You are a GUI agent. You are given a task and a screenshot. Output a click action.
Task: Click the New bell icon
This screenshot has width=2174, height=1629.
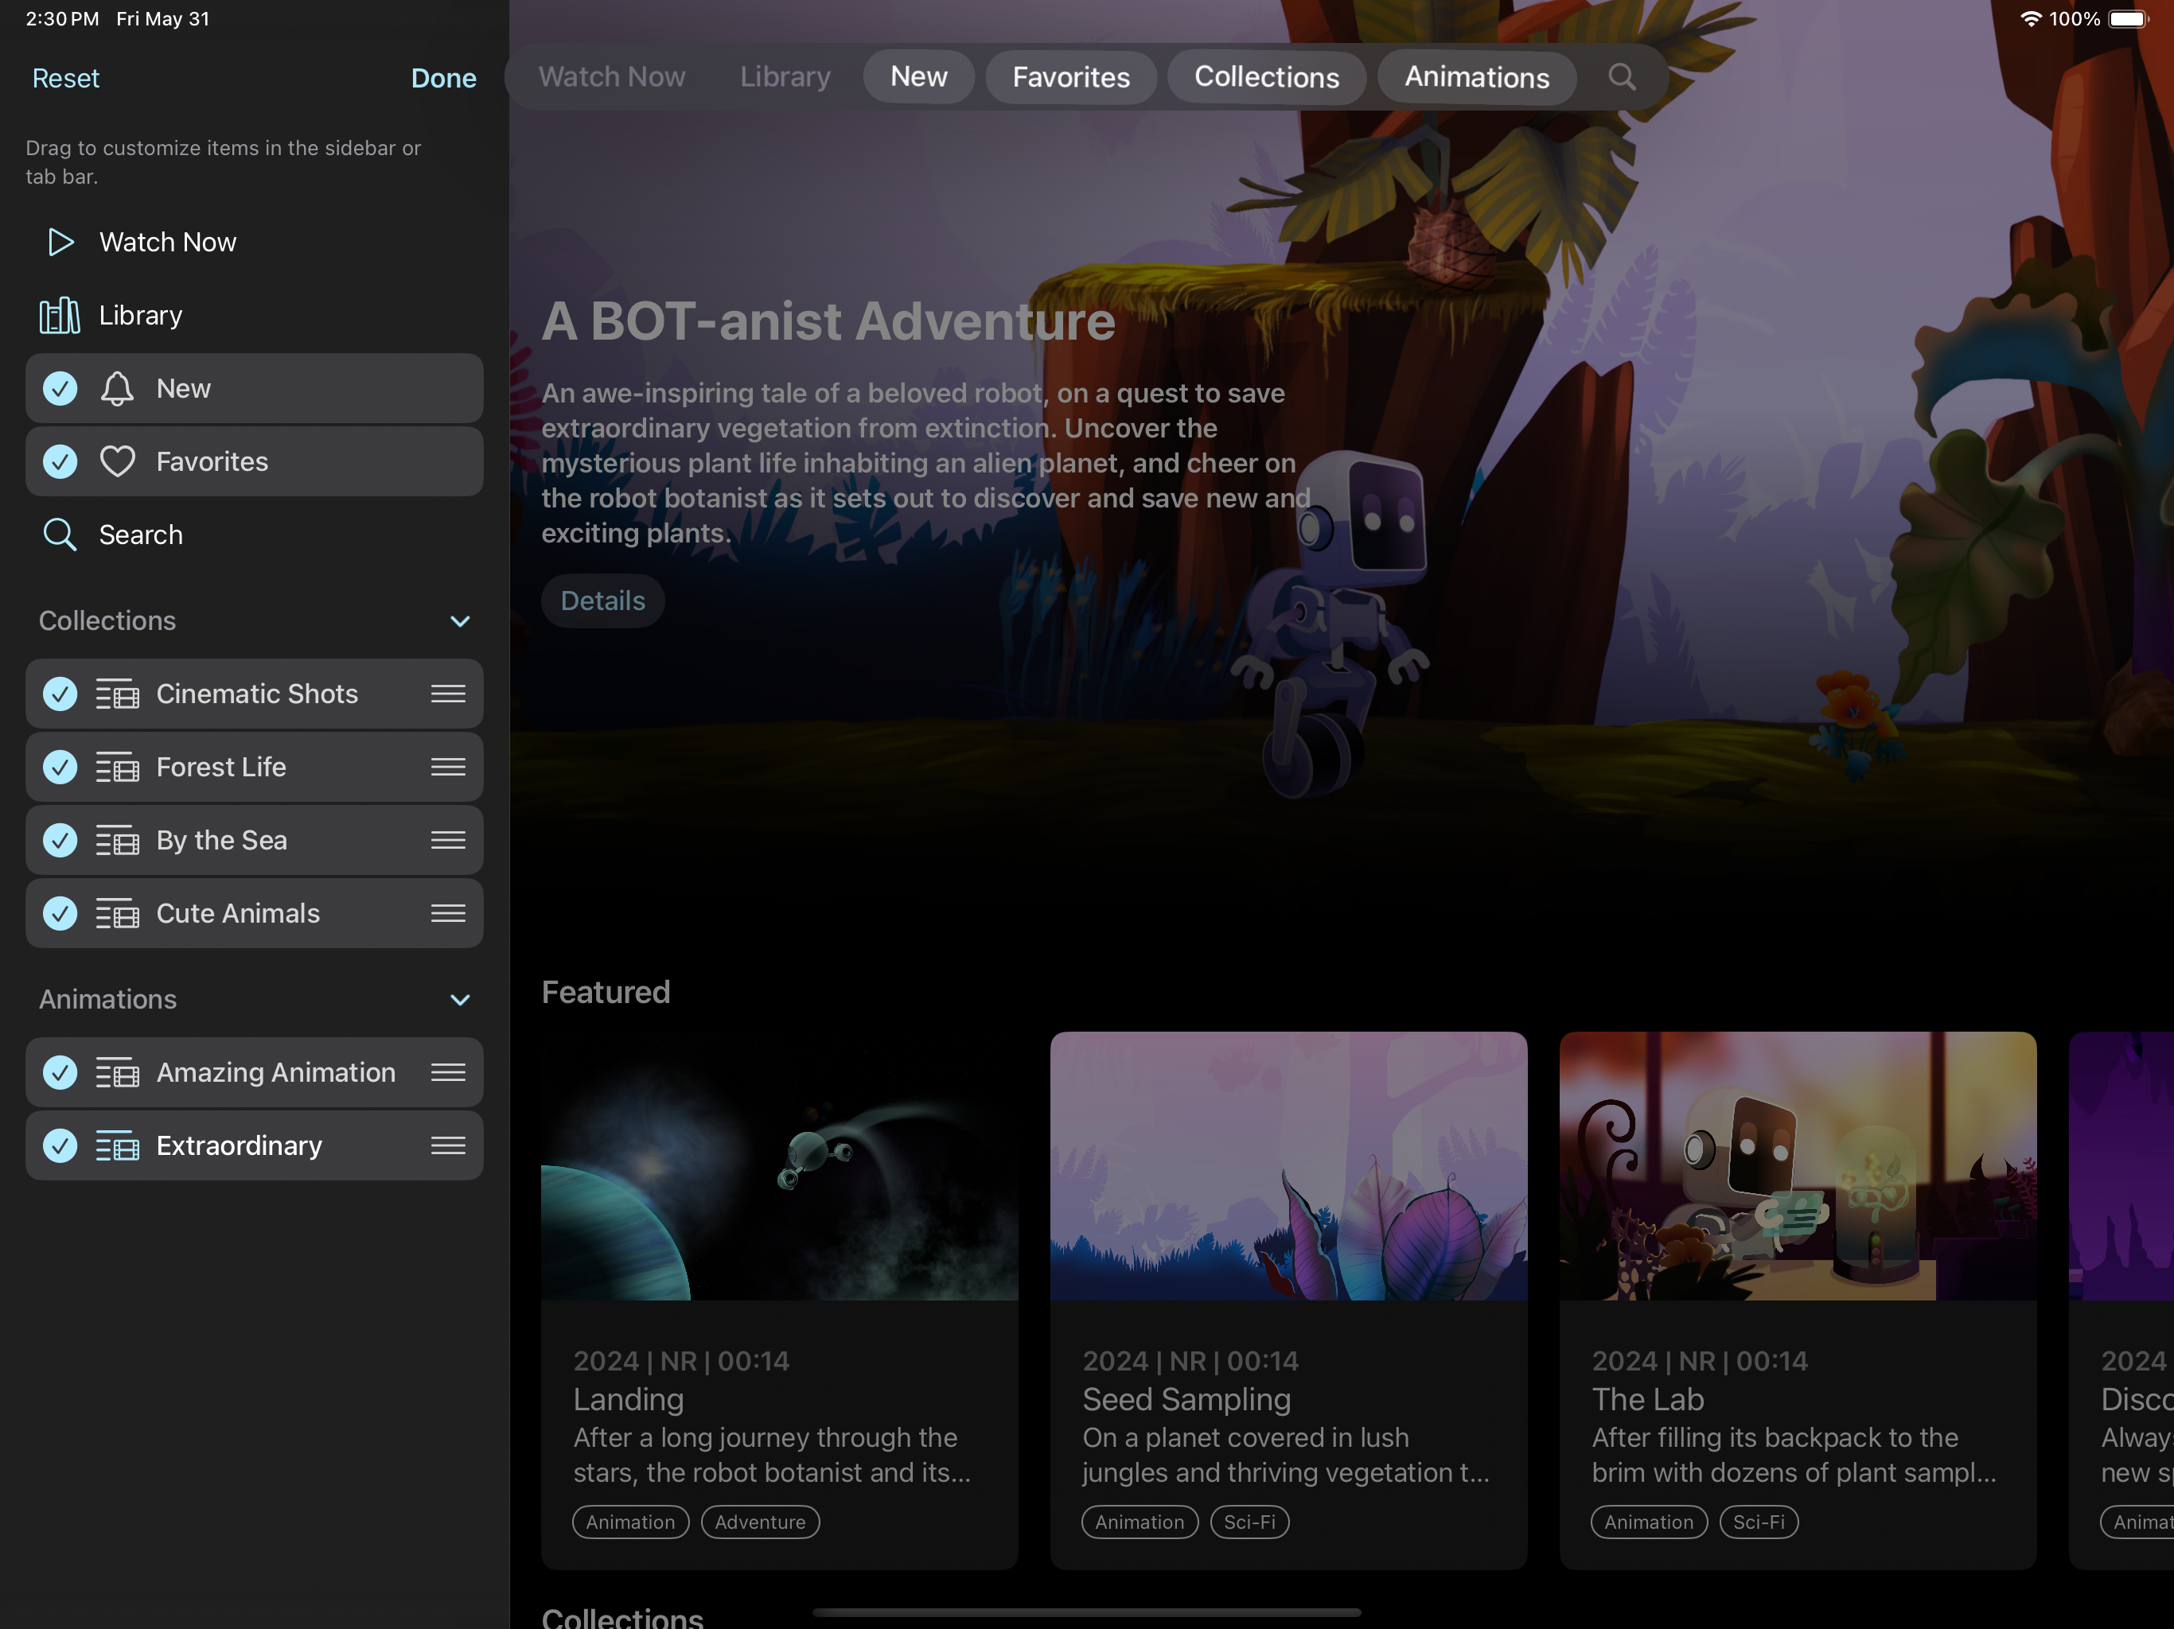click(x=117, y=389)
